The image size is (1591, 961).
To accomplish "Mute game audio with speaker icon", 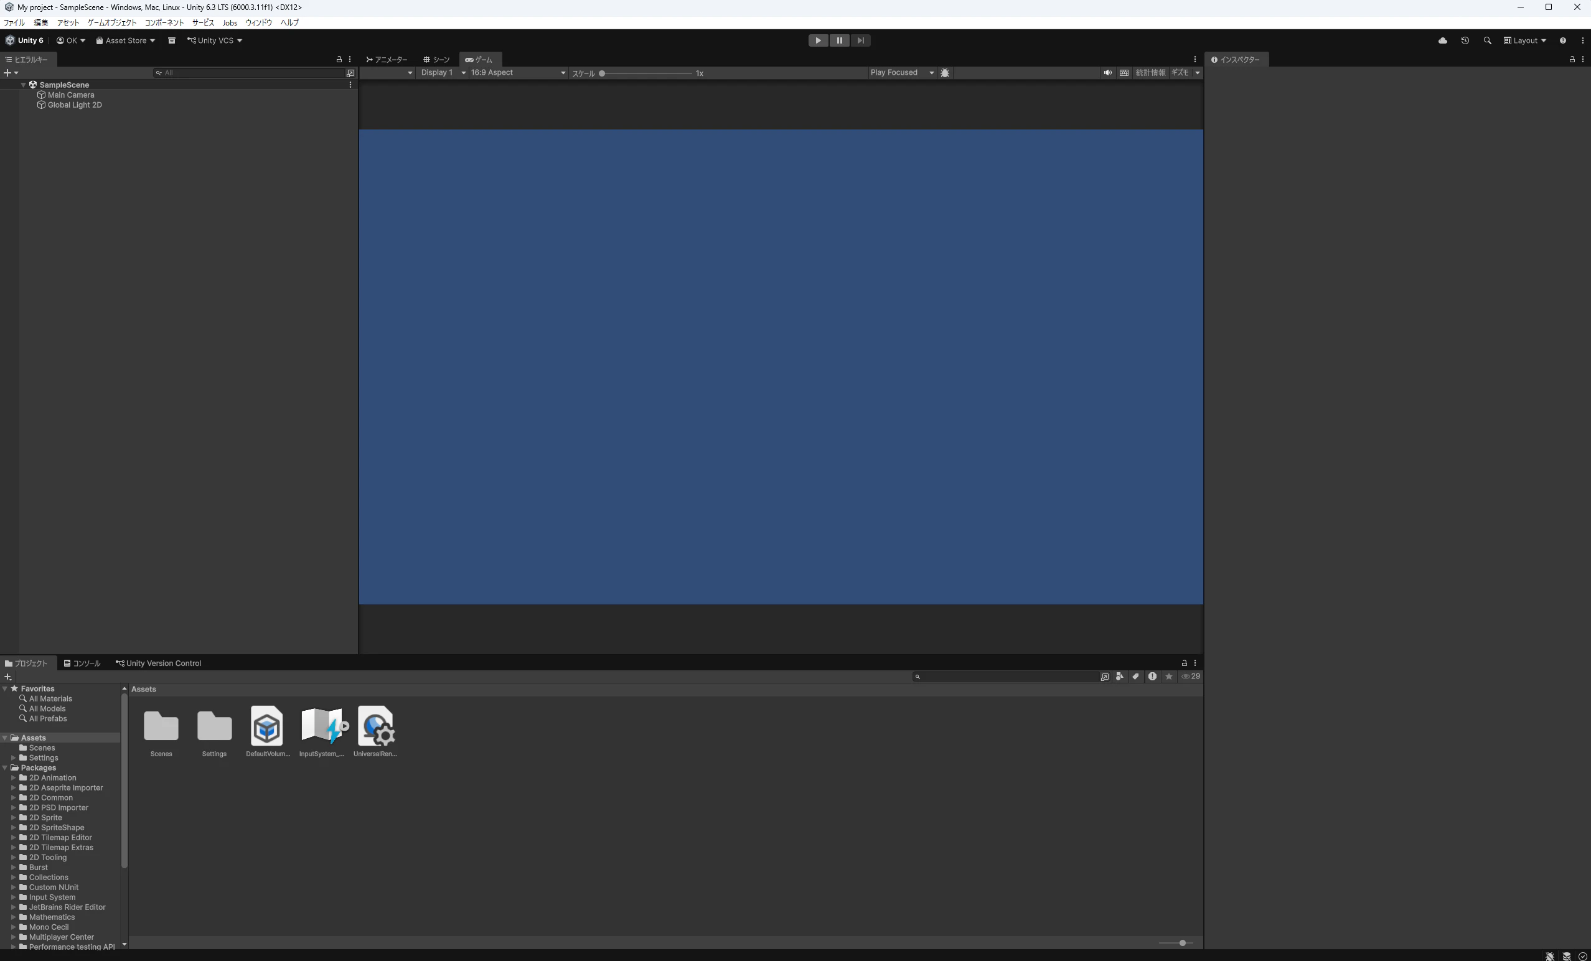I will pos(1107,72).
